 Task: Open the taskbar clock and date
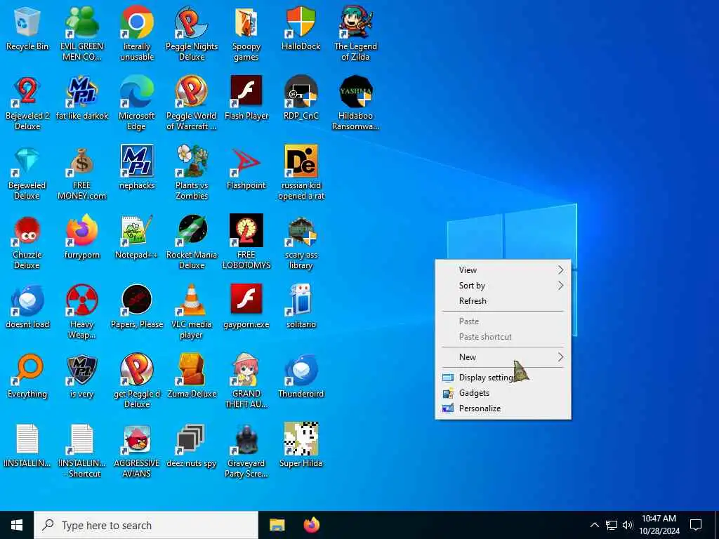point(659,525)
